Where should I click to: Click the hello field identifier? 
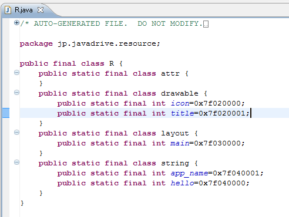coord(182,183)
